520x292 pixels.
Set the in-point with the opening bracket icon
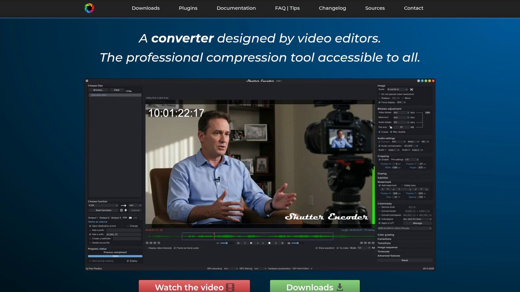pos(245,243)
